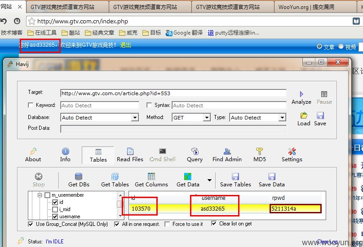Open the Get Data dropdown arrow
The width and height of the screenshot is (363, 247).
coord(209,180)
